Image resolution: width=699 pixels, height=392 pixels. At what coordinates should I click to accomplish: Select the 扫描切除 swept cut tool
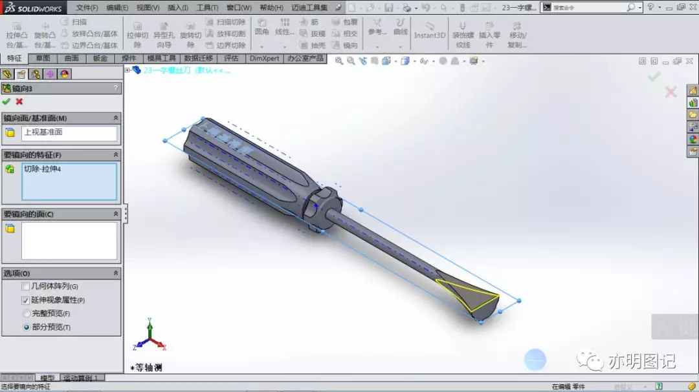(226, 22)
